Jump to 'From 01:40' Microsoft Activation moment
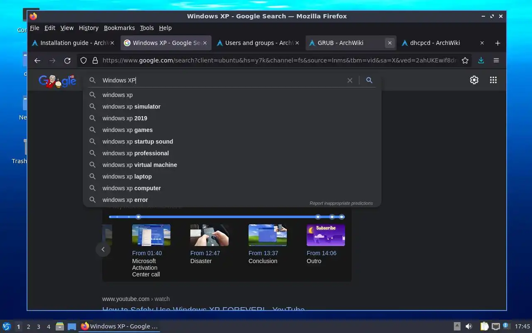Screen dimensions: 532x333 tap(151, 251)
